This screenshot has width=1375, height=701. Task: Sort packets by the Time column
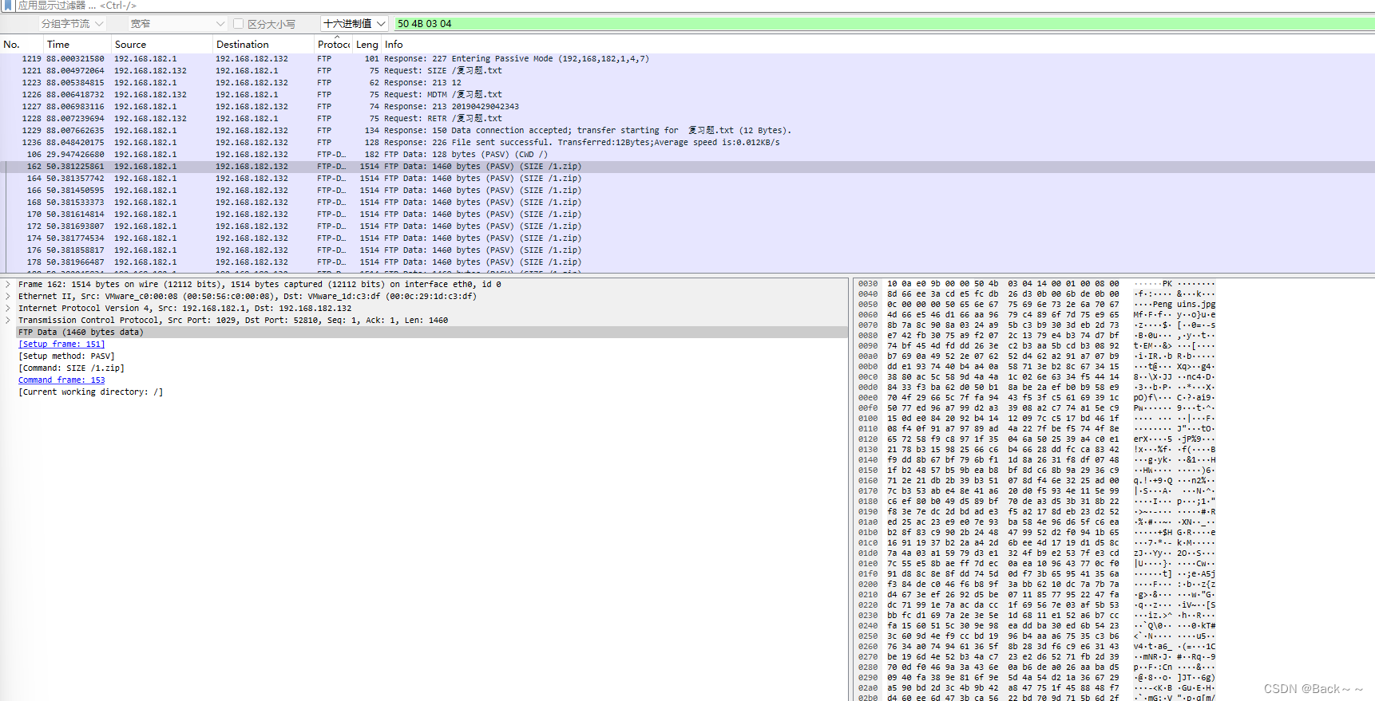click(77, 45)
